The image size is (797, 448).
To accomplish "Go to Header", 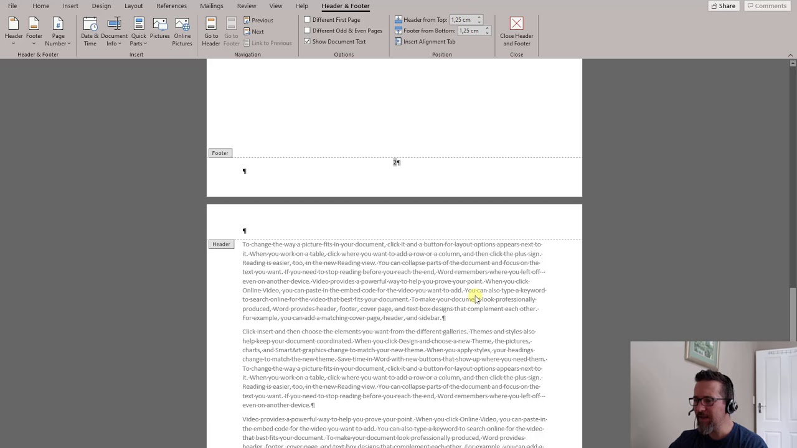I will [210, 31].
